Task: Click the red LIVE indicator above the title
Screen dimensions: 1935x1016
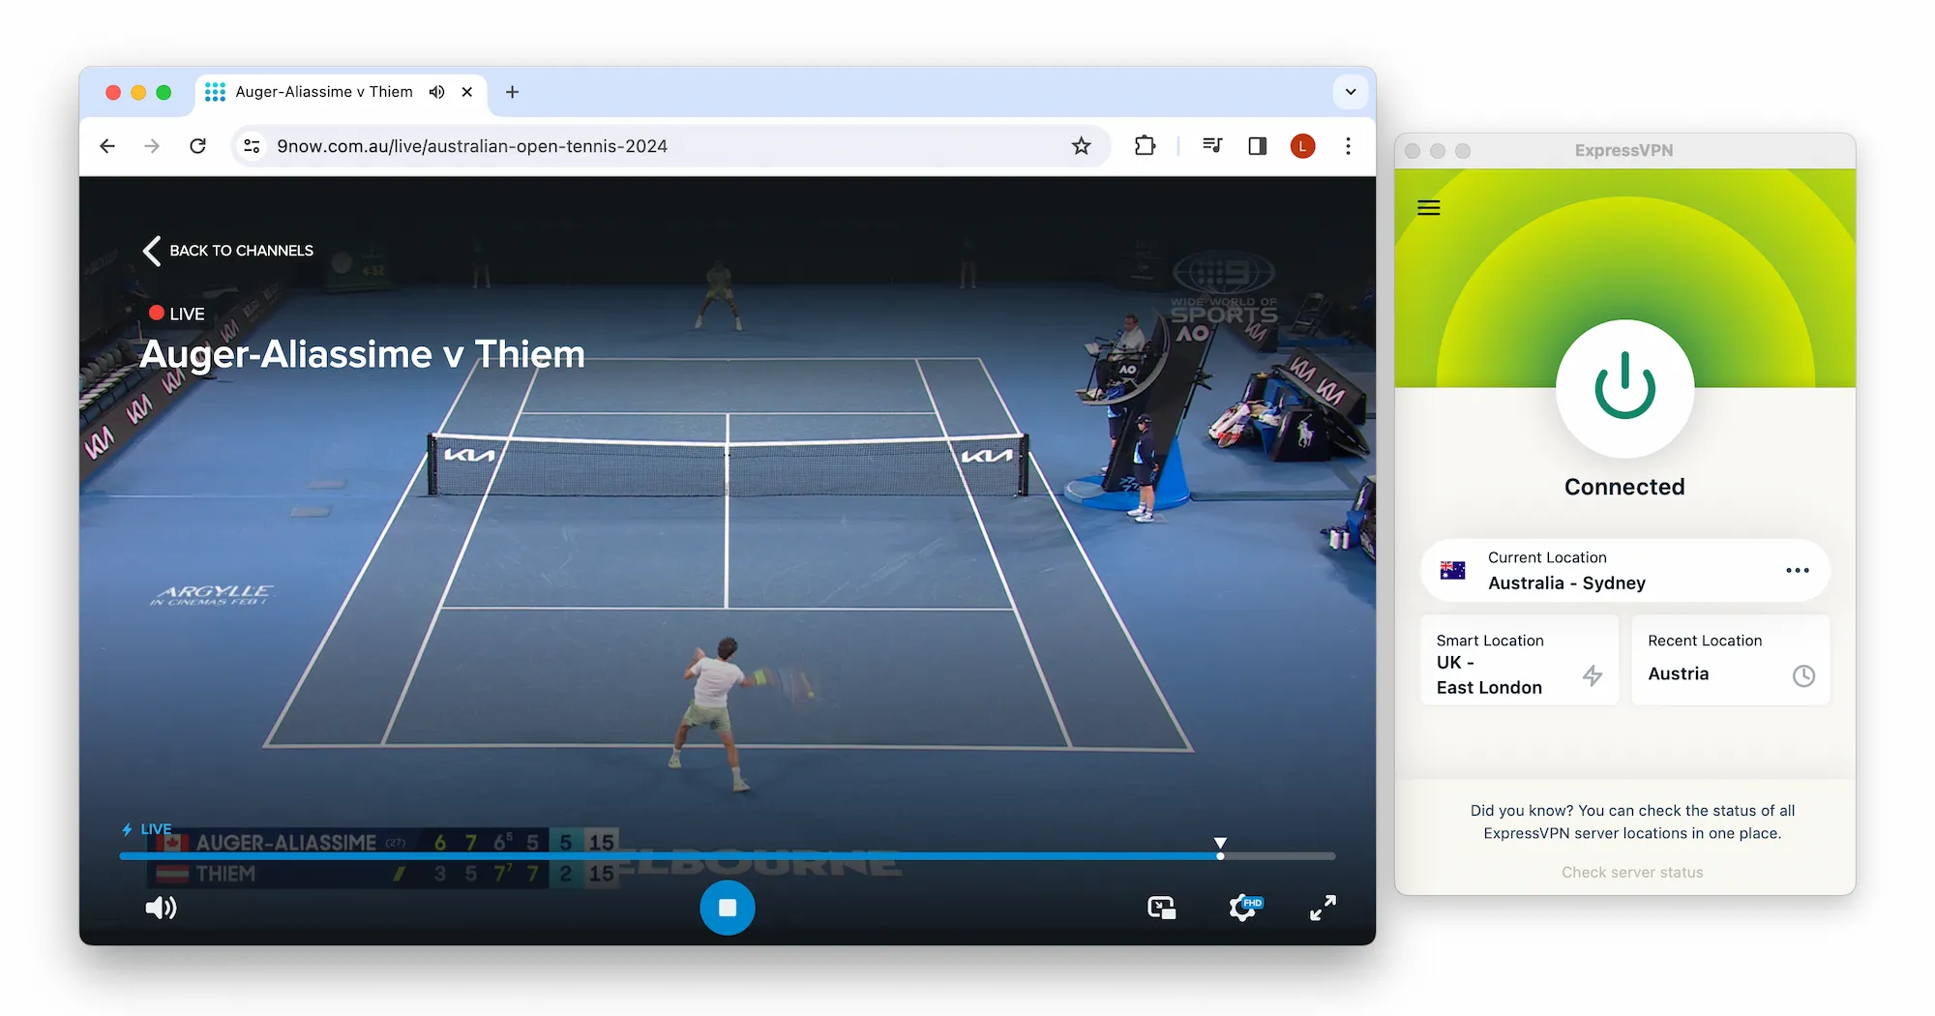Action: point(177,314)
